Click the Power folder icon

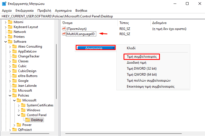[19, 125]
